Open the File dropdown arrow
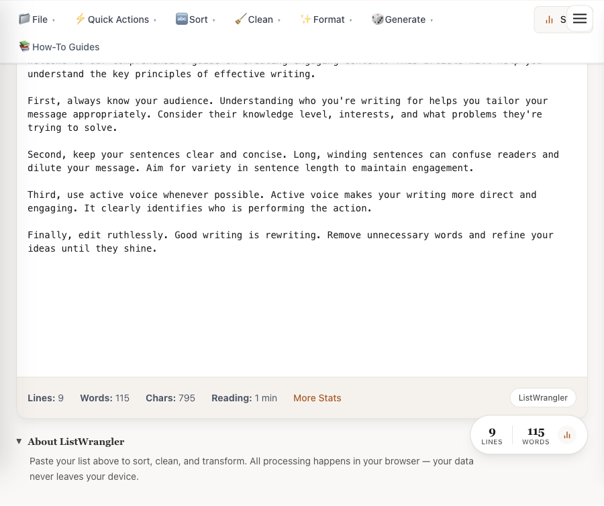Image resolution: width=604 pixels, height=506 pixels. [53, 20]
